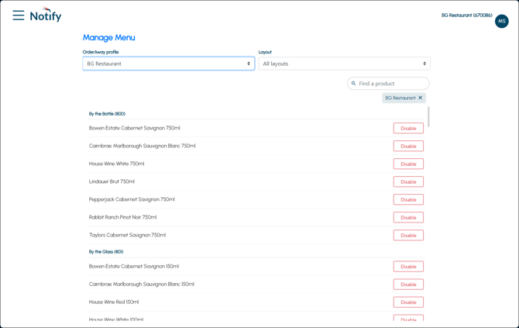This screenshot has height=328, width=519.
Task: Select House Wine Red 150ml name
Action: click(x=114, y=302)
